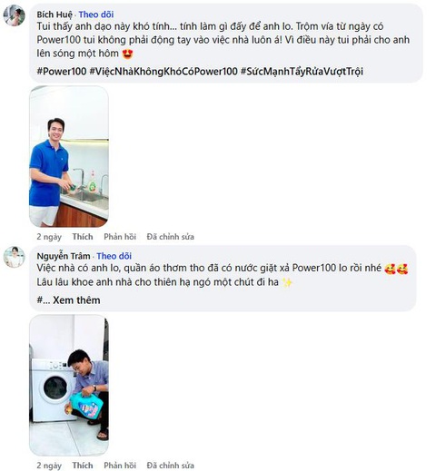Click the Nguyễn Trâm commenter name
Image resolution: width=436 pixels, height=471 pixels.
coord(64,256)
